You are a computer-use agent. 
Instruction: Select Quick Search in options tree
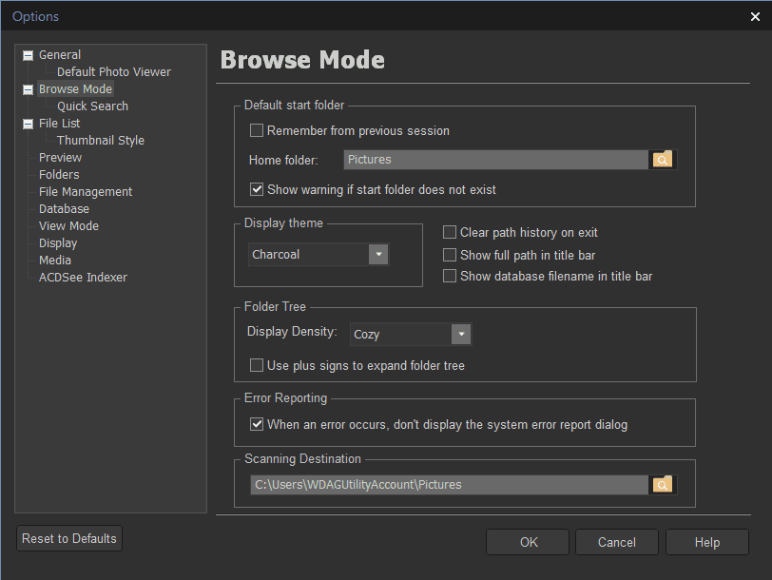click(92, 106)
